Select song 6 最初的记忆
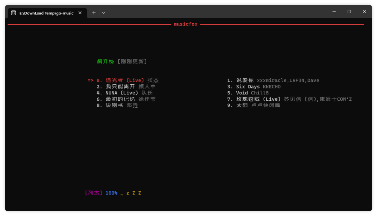The image size is (377, 216). coord(116,99)
